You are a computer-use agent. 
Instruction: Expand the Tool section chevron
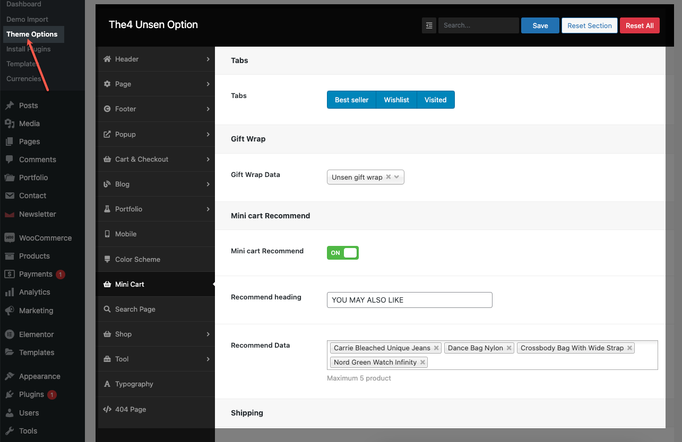pyautogui.click(x=208, y=359)
